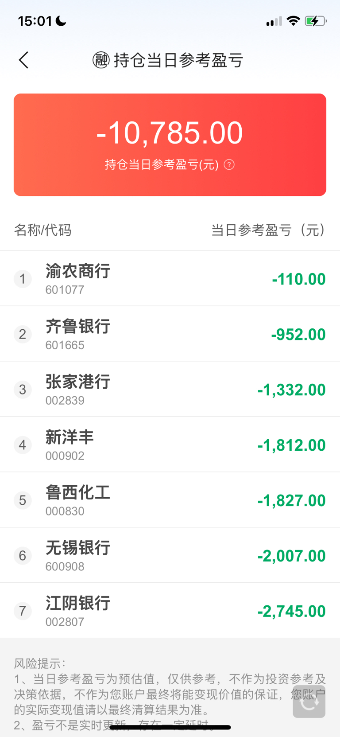
Task: Open the 齐鲁银行 601665 holding row
Action: point(170,334)
